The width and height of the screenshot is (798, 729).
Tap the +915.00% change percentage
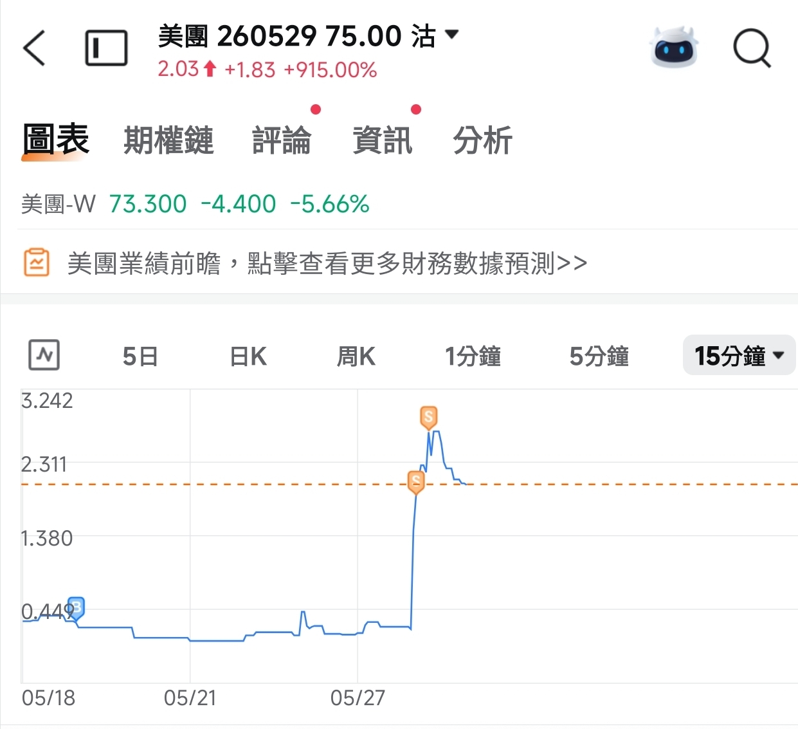(331, 69)
